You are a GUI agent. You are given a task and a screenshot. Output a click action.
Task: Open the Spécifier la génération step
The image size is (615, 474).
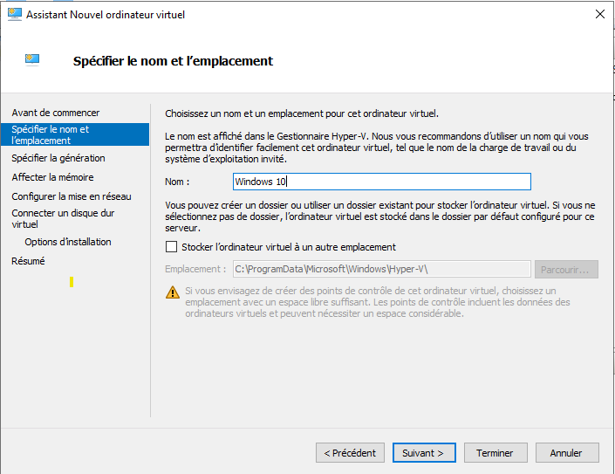pos(58,158)
